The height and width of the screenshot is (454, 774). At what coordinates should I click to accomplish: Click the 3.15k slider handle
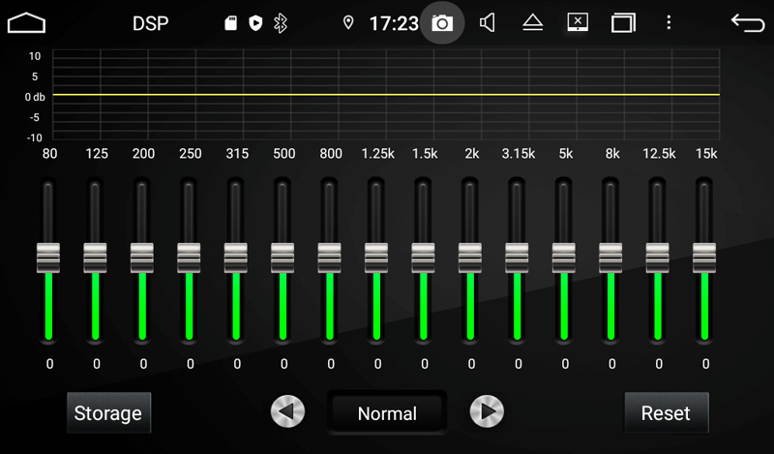(x=517, y=257)
